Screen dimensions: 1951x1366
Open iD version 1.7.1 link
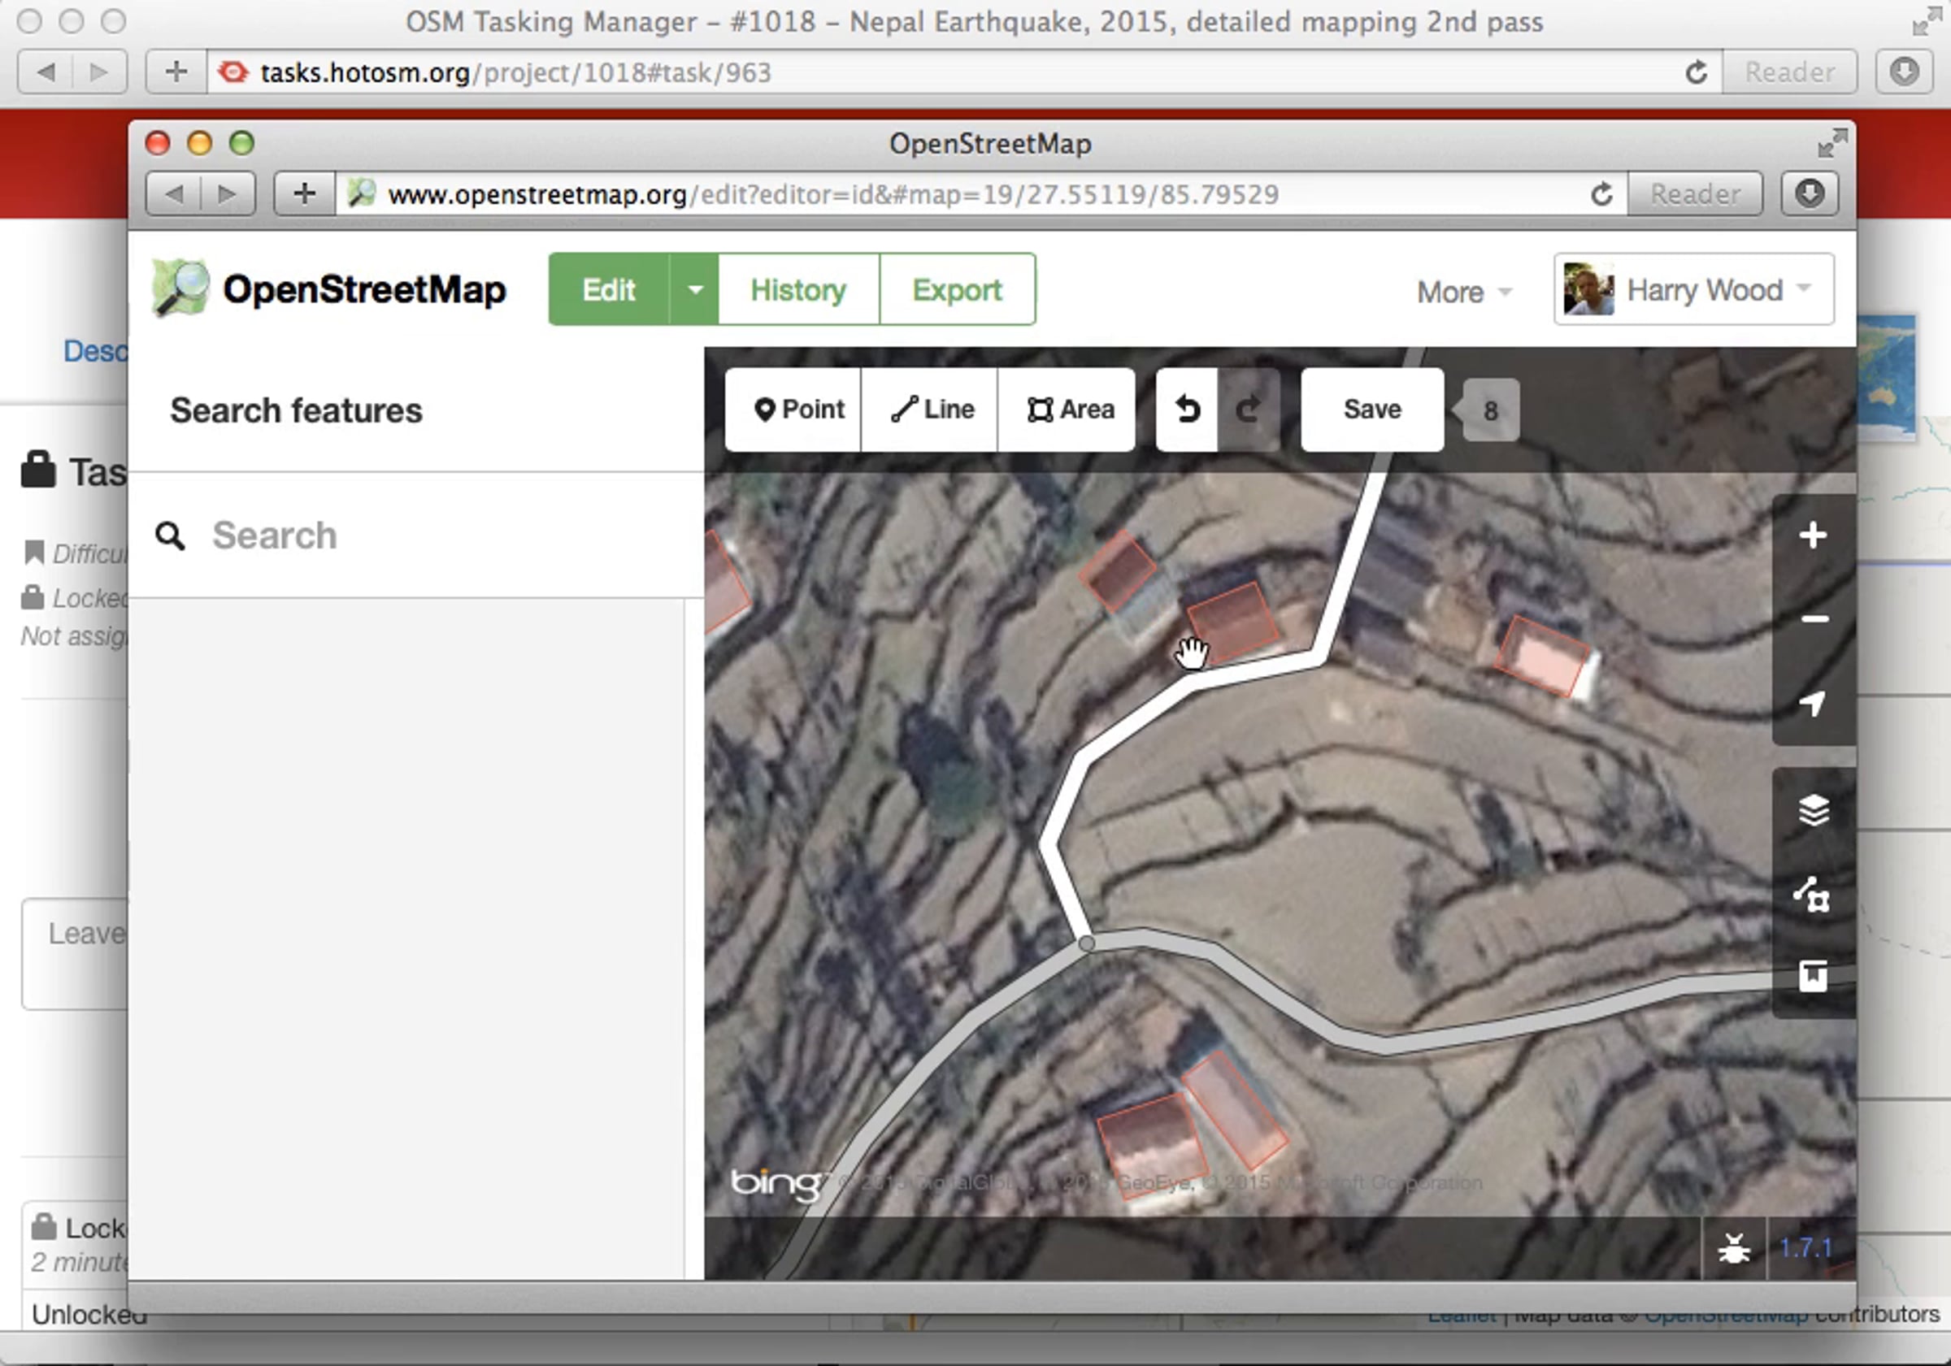click(x=1804, y=1248)
